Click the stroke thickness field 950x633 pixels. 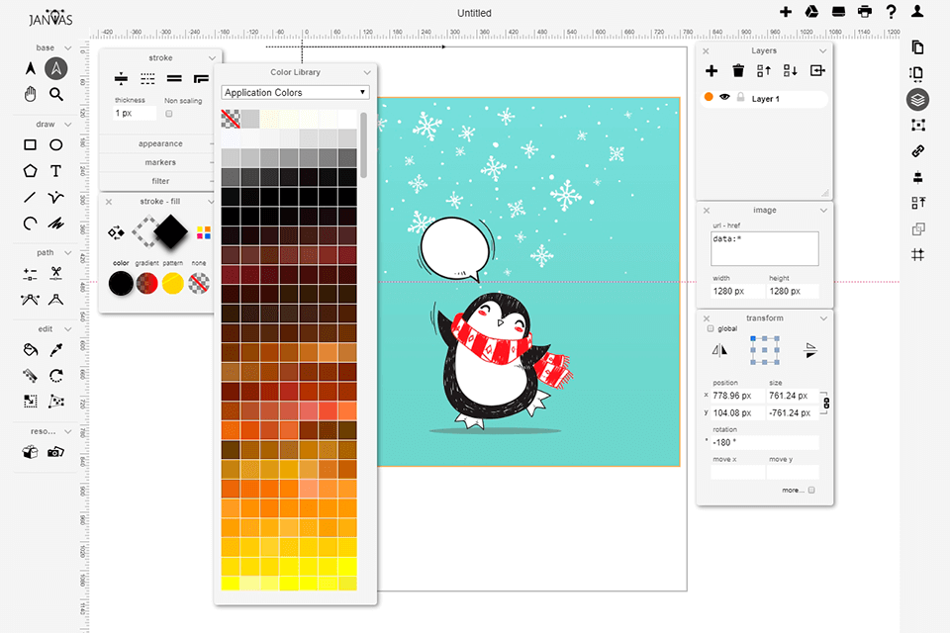(135, 114)
